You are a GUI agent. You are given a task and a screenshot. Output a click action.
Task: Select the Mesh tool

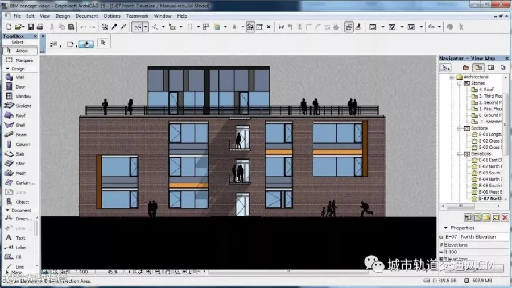click(x=19, y=173)
